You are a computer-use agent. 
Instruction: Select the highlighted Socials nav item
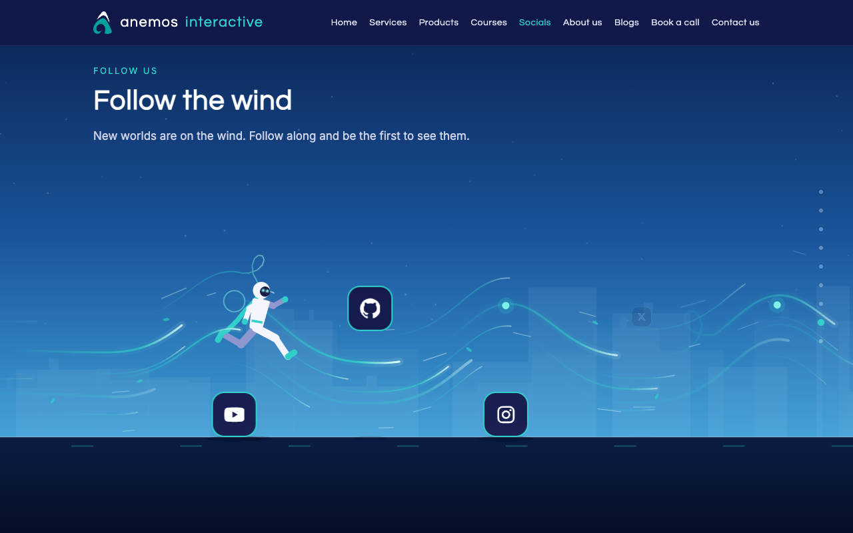point(535,23)
